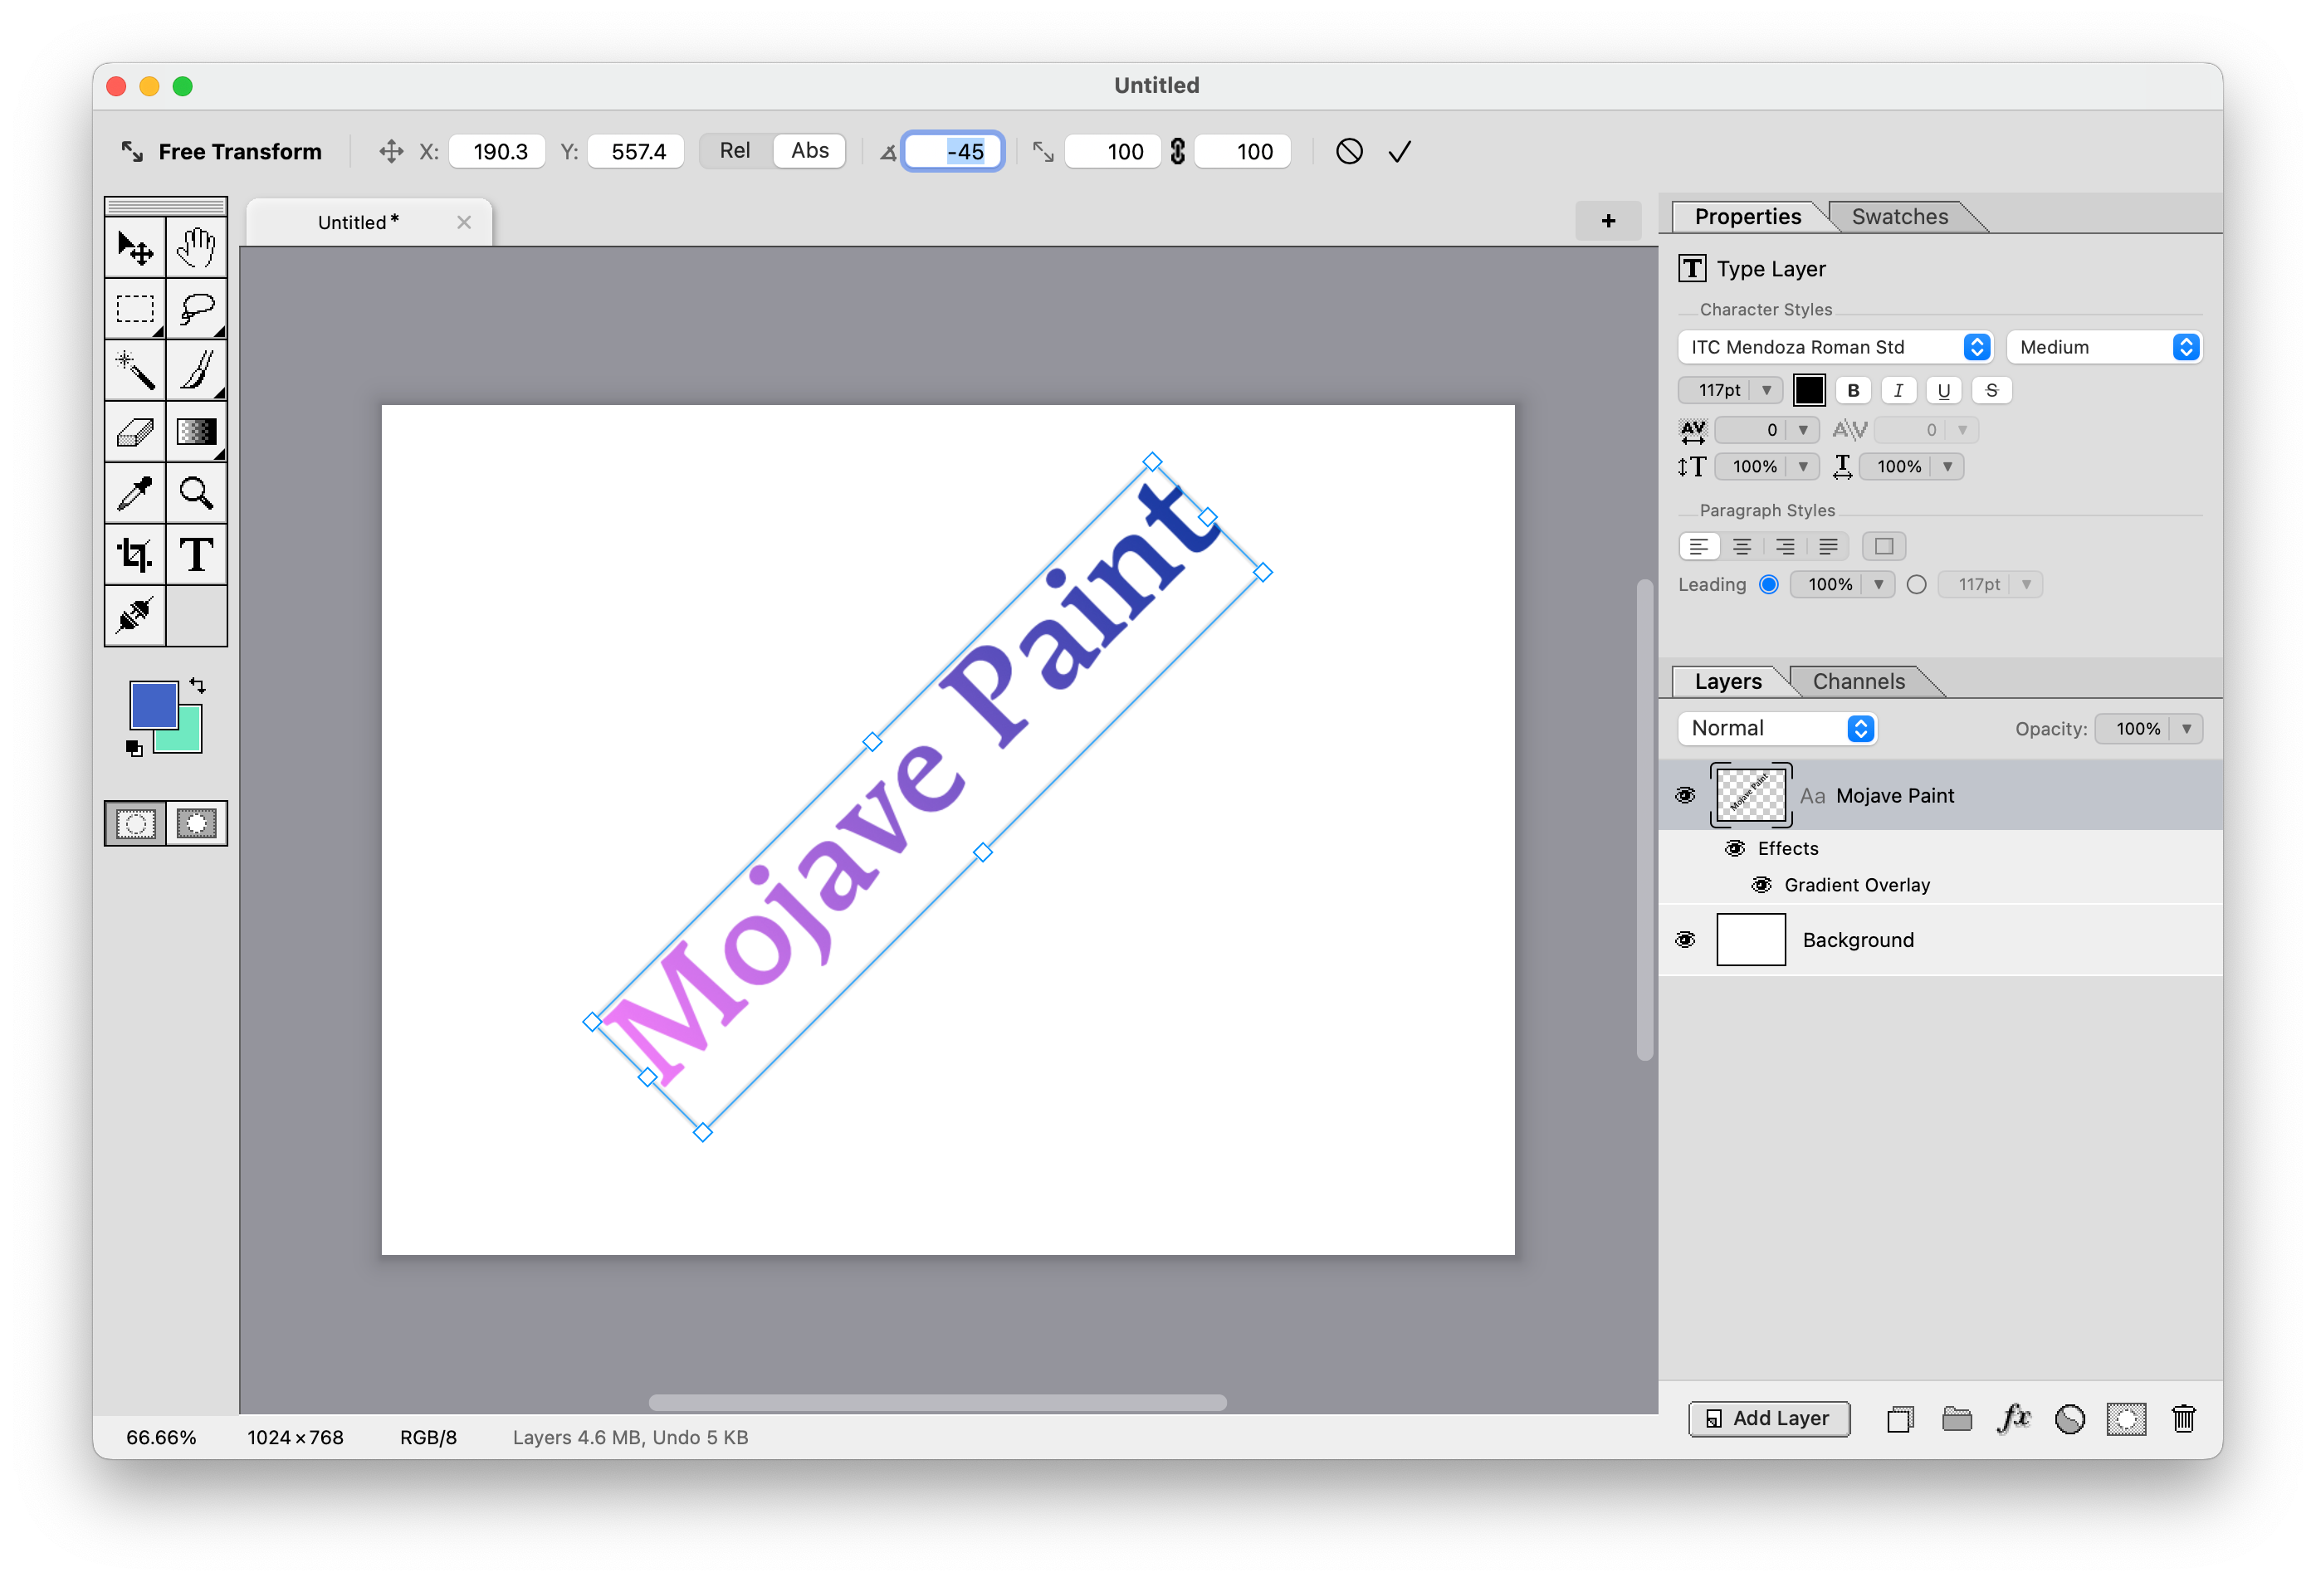Select the Move tool

[135, 247]
